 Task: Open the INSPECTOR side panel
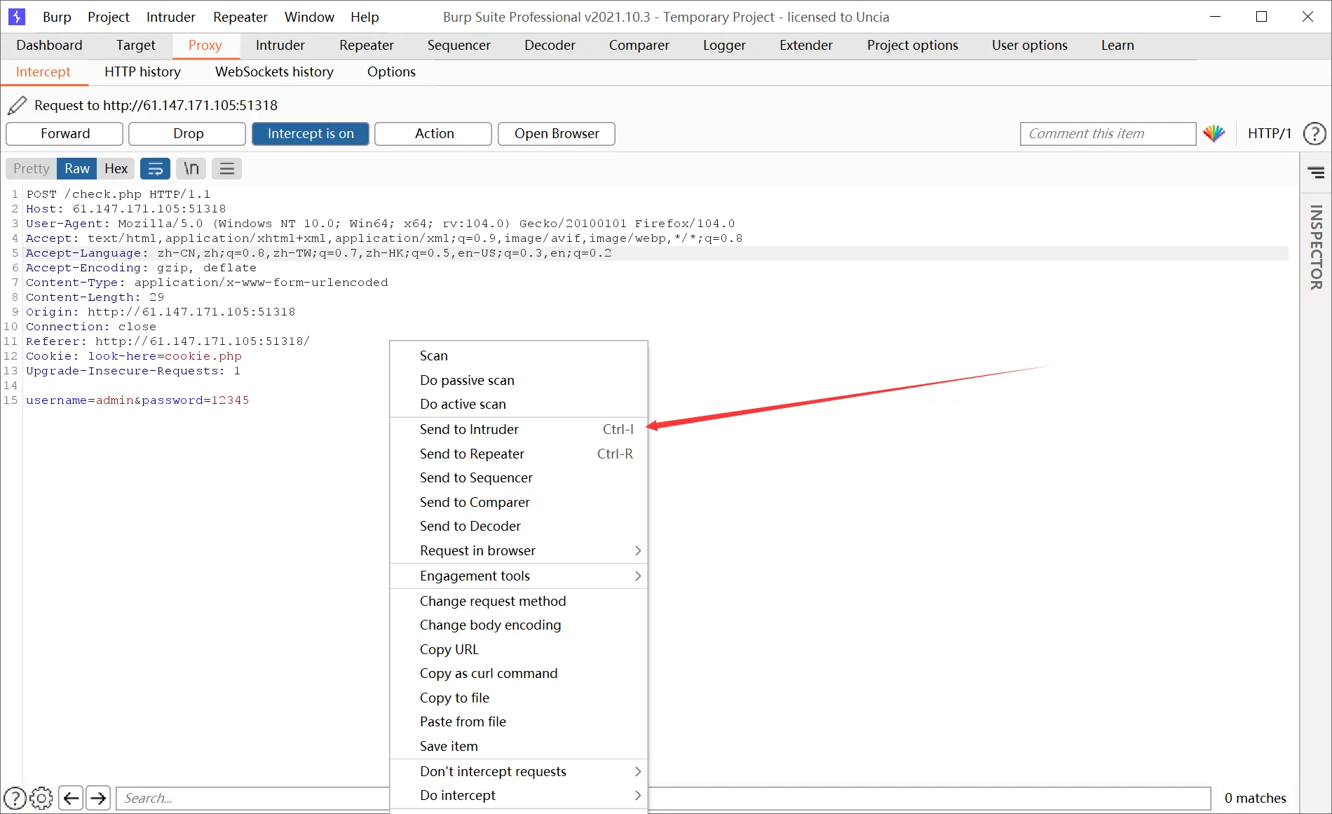point(1316,247)
